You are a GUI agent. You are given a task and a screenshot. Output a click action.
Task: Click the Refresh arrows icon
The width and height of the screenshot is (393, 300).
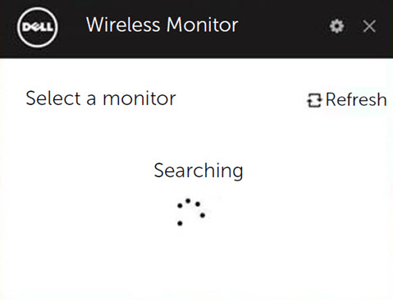tap(314, 100)
